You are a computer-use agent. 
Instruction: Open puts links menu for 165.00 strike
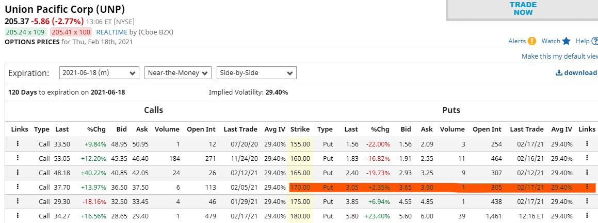(x=587, y=173)
